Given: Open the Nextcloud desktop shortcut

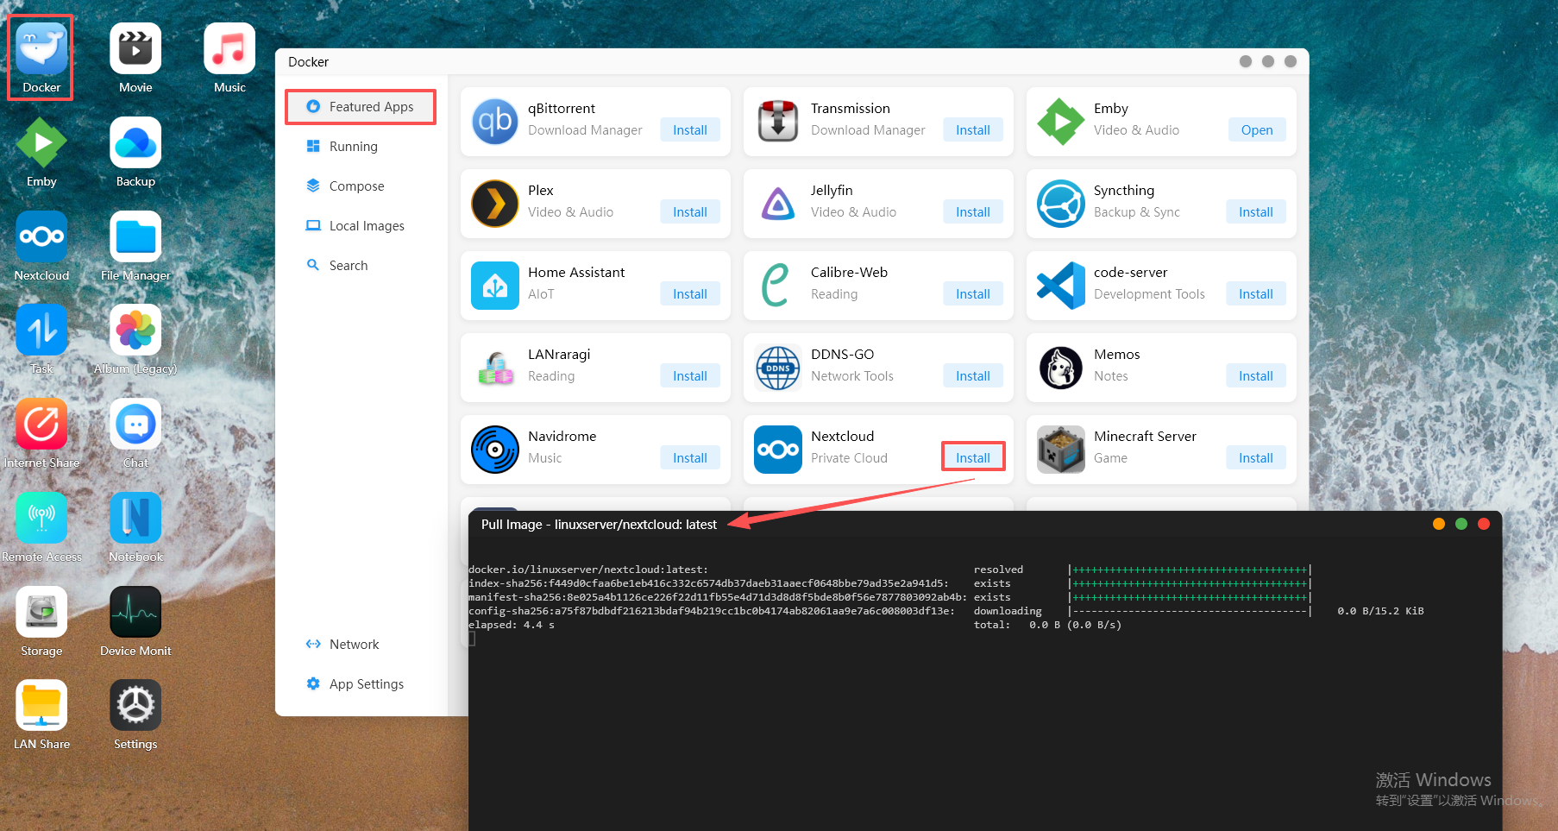Looking at the screenshot, I should (x=41, y=236).
